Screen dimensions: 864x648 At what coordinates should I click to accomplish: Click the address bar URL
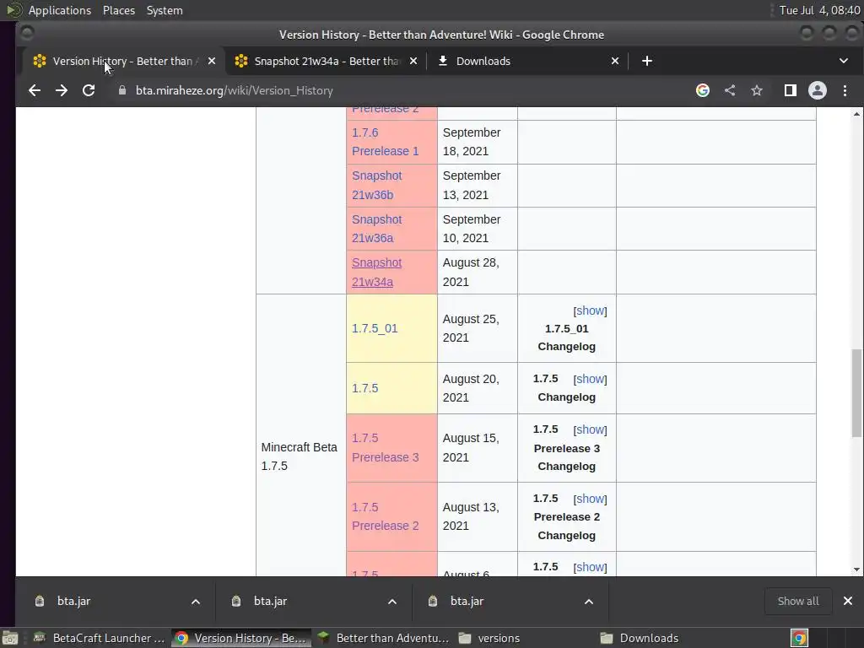tap(235, 90)
